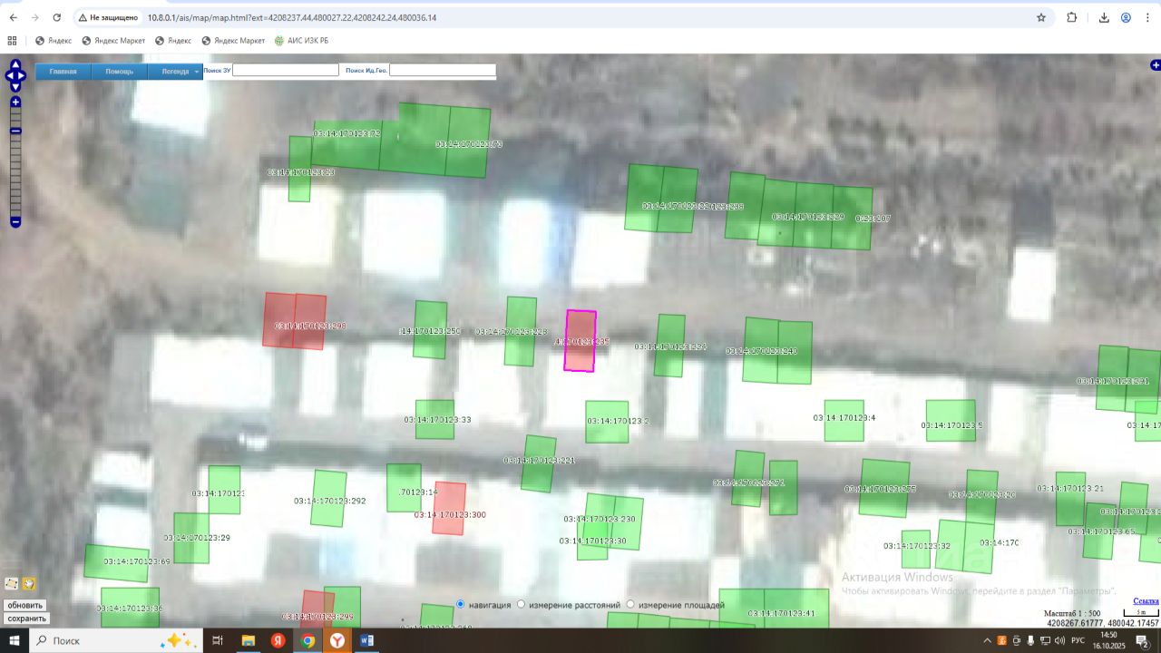1161x653 pixels.
Task: Open Microsoft Word on the taskbar
Action: (367, 640)
